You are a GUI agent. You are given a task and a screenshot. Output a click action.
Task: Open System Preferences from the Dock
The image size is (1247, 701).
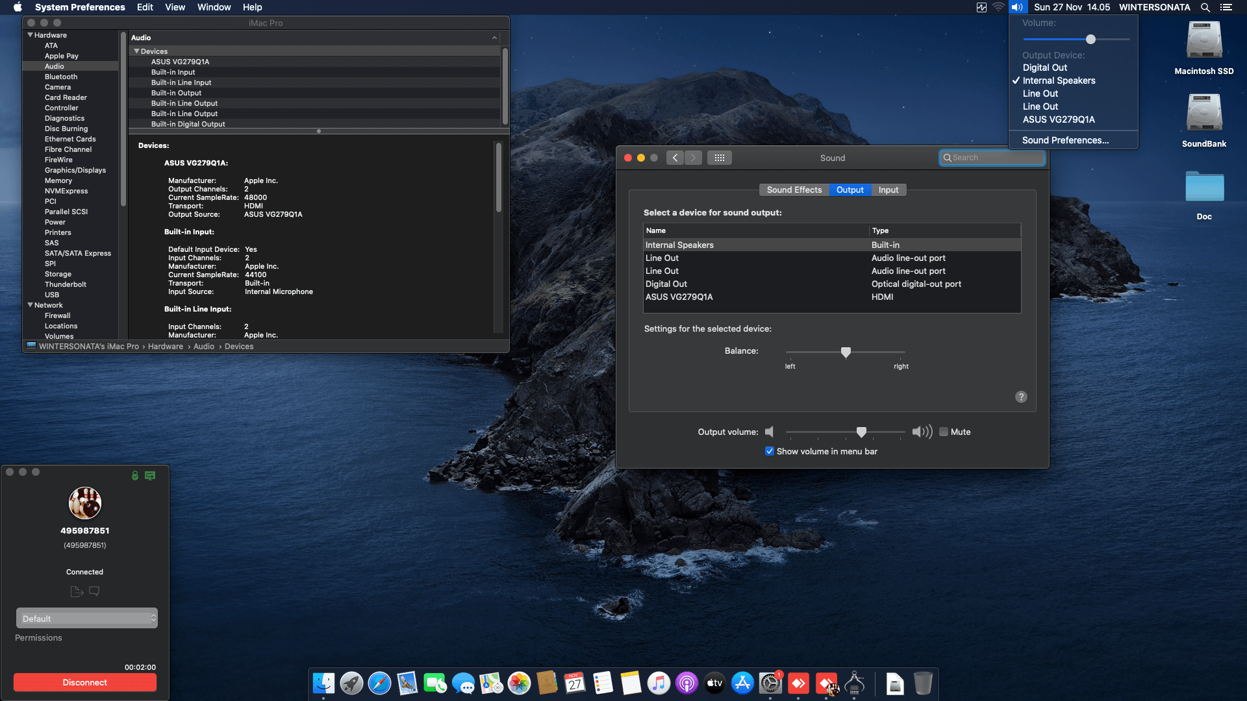tap(770, 683)
